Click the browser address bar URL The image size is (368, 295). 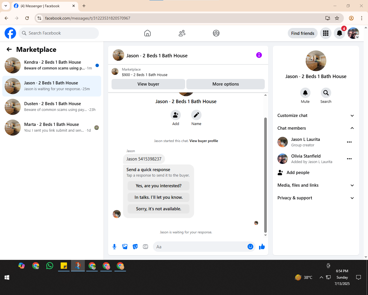click(x=88, y=18)
